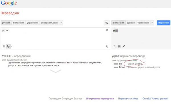
Task: Select украинский as target language
Action: pyautogui.click(x=143, y=23)
